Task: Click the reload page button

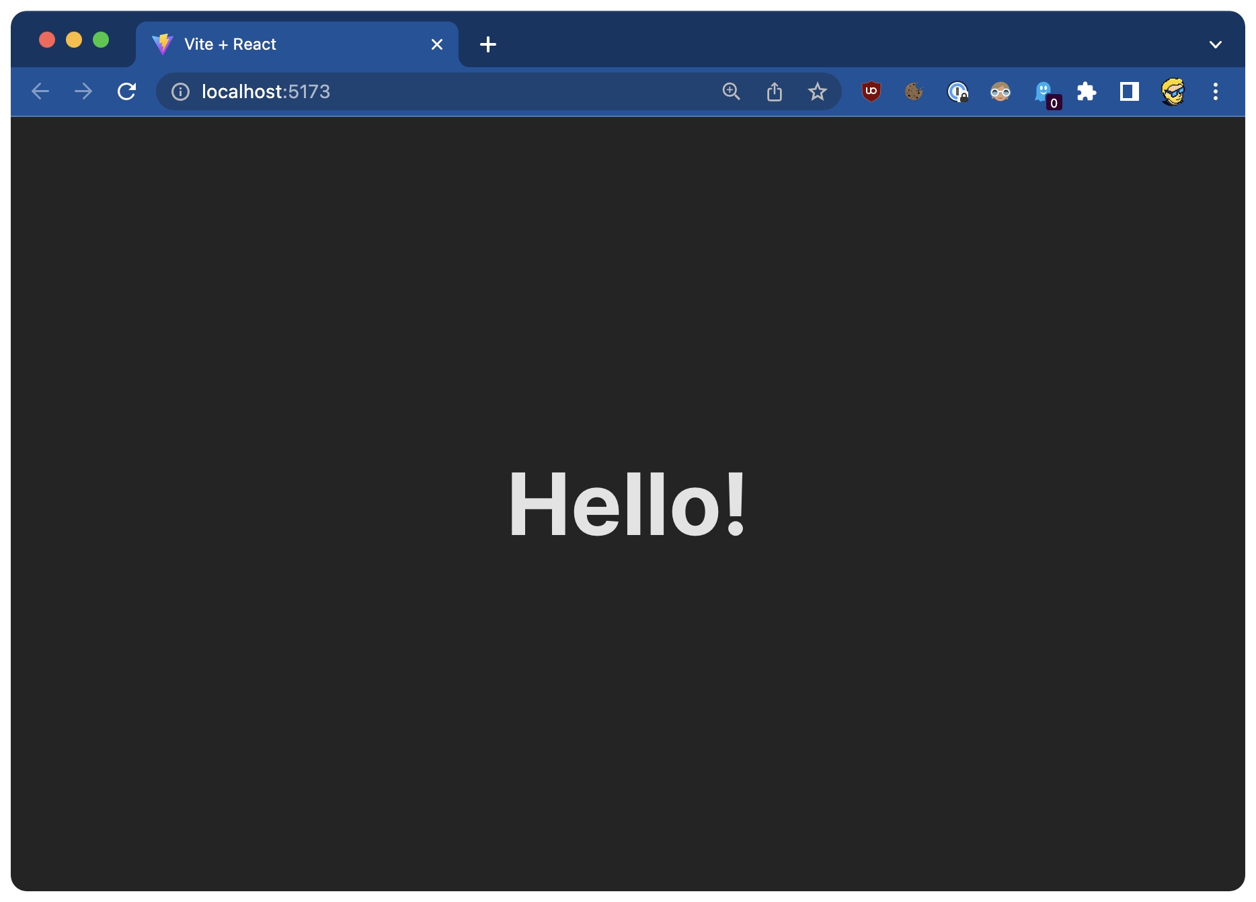Action: [x=126, y=91]
